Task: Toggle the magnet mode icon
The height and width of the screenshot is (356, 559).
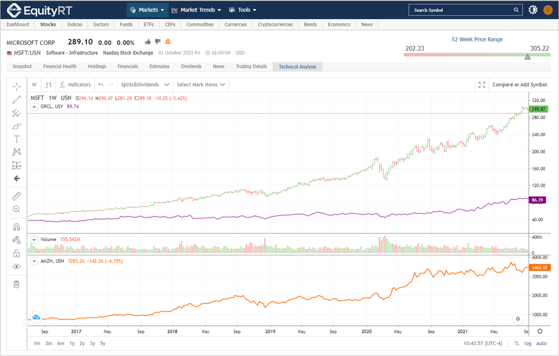Action: (16, 227)
